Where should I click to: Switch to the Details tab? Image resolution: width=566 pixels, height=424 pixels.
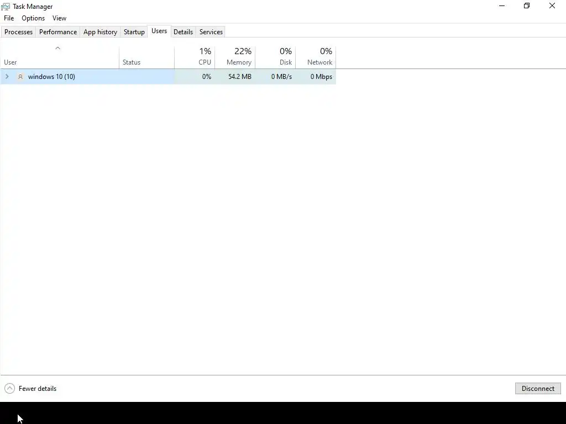(x=183, y=31)
